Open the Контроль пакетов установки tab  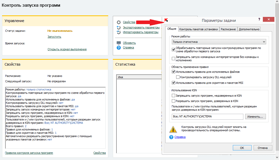click(x=199, y=29)
